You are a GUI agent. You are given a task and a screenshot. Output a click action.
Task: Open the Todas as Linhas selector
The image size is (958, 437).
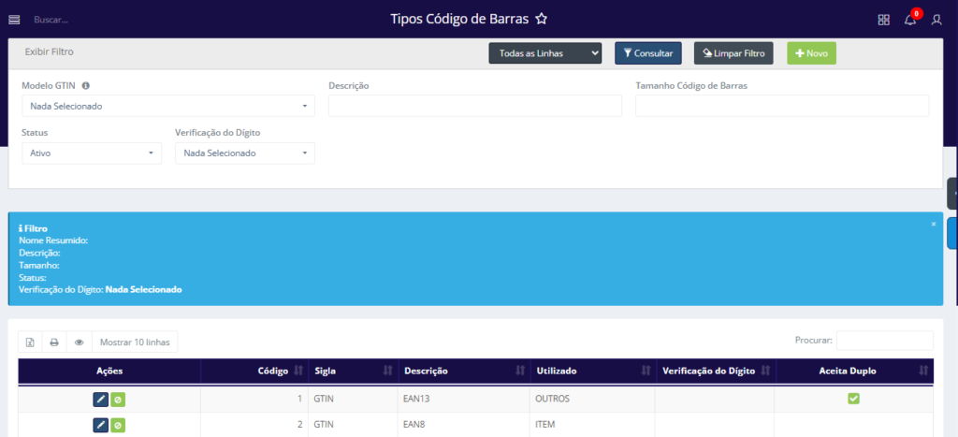point(544,53)
